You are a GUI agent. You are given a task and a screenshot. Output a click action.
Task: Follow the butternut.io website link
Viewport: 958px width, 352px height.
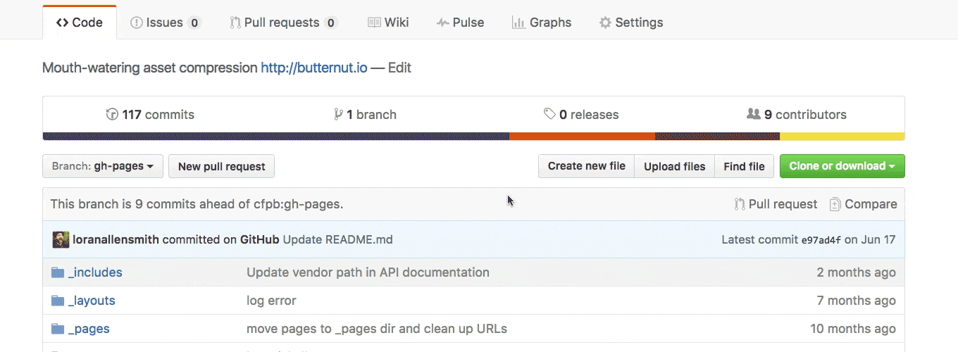[313, 68]
